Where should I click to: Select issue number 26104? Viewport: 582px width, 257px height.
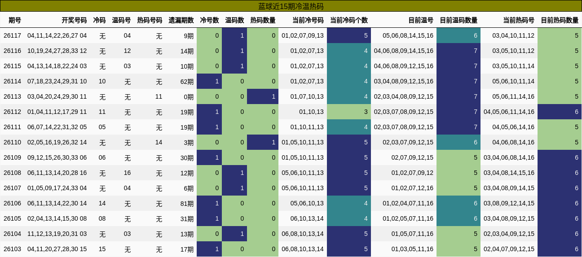[12, 234]
